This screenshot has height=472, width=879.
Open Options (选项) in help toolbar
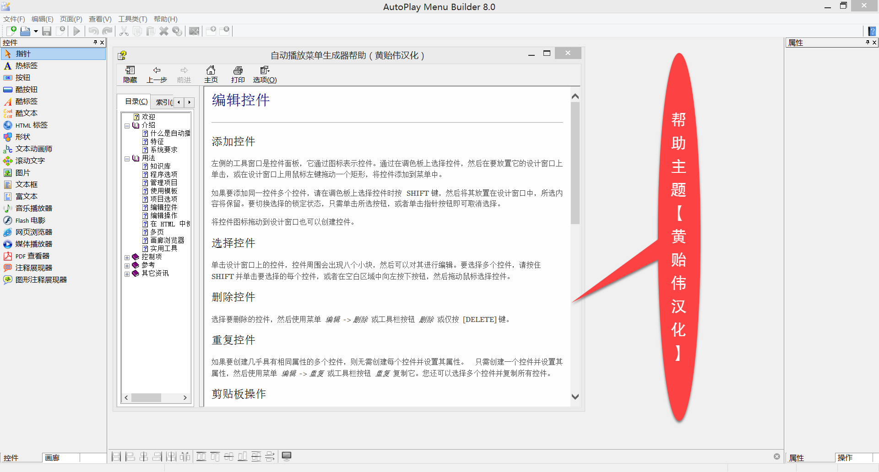click(265, 74)
